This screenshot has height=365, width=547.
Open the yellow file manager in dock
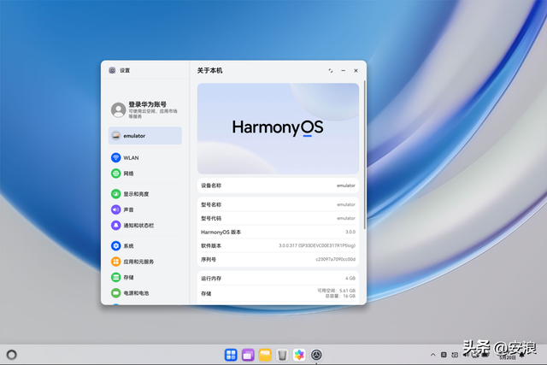[x=265, y=355]
